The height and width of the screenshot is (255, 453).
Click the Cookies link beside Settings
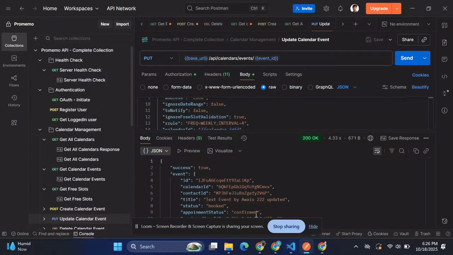click(420, 75)
